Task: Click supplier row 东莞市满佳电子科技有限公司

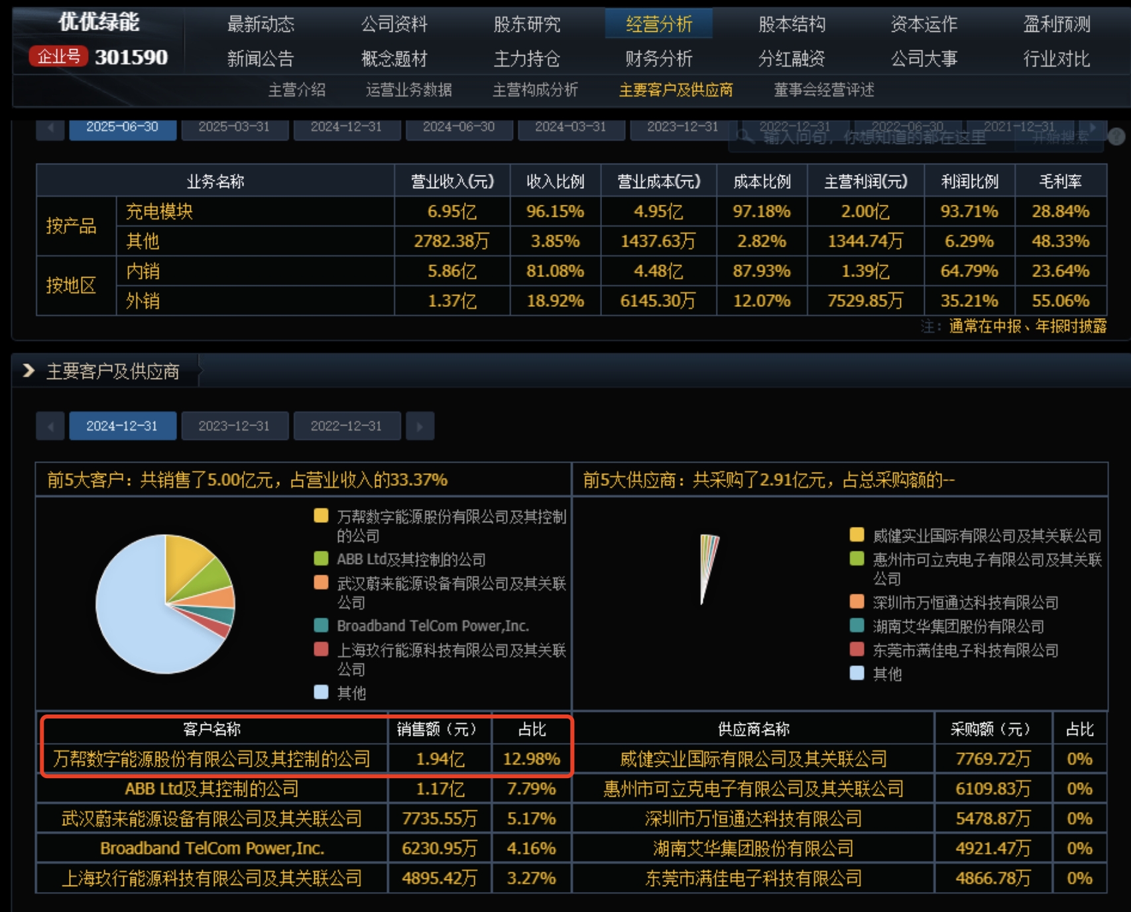Action: [x=754, y=878]
